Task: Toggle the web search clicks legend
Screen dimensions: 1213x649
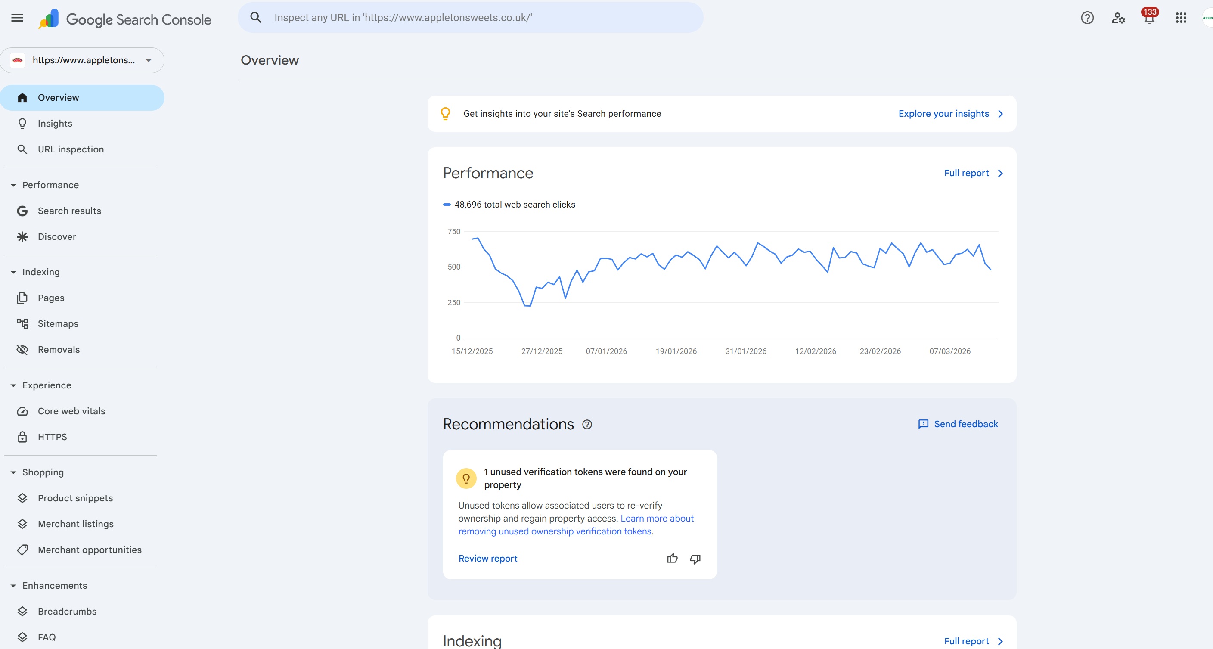Action: pyautogui.click(x=509, y=205)
